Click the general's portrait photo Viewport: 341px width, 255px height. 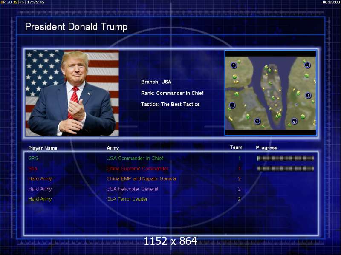point(72,93)
